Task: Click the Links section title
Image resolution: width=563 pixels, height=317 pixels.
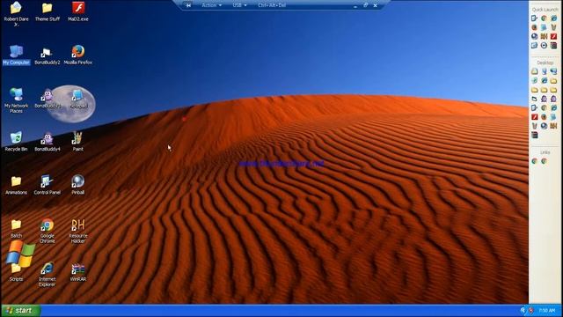Action: point(545,152)
